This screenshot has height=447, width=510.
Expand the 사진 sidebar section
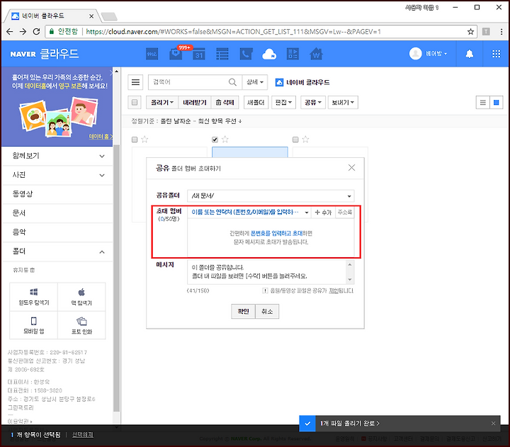[x=57, y=175]
